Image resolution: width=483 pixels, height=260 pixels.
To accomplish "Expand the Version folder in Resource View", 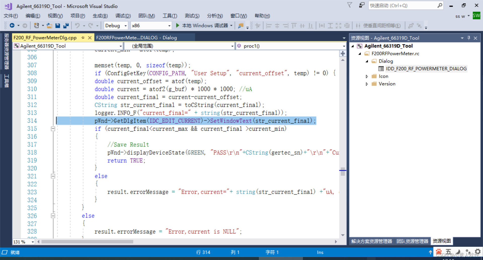I will [x=367, y=84].
